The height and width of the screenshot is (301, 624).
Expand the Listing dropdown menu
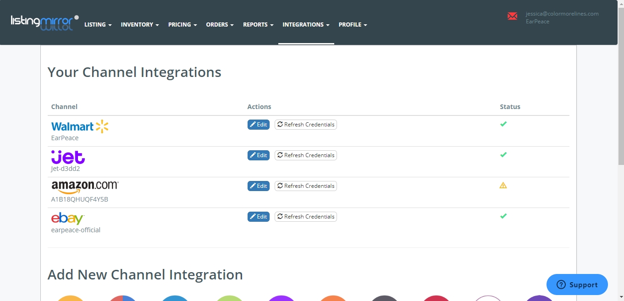click(x=98, y=25)
